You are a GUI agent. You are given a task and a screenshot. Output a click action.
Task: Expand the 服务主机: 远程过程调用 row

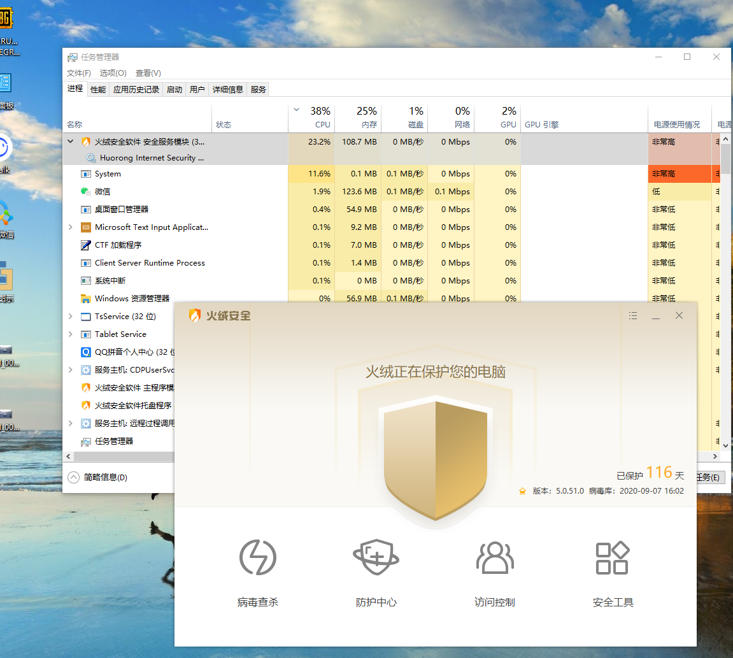pos(70,423)
